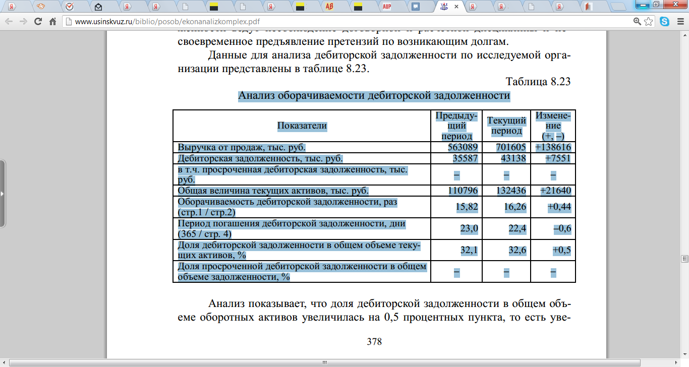Click sentence 'Данные для анализа дебиторской задолженности'
The height and width of the screenshot is (367, 689).
tap(374, 62)
